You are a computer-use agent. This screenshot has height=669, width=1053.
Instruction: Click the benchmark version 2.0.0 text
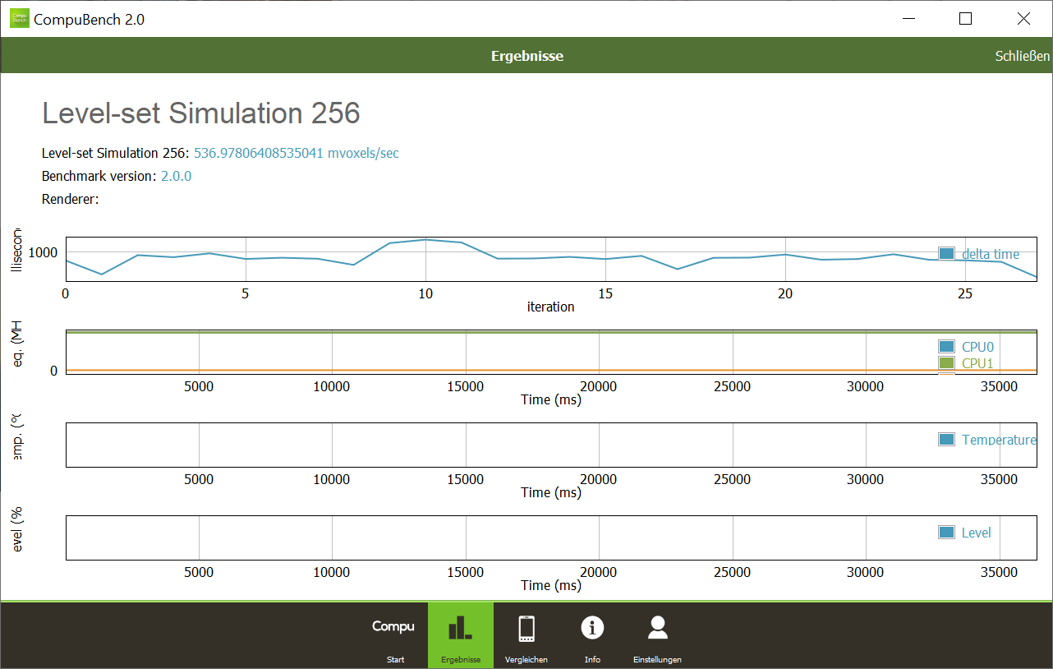point(176,176)
